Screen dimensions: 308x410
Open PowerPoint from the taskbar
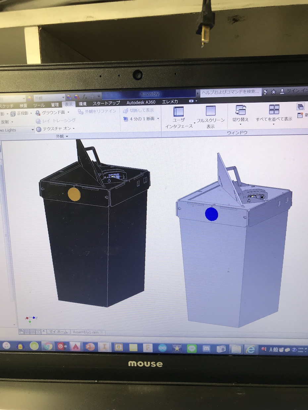(90, 347)
